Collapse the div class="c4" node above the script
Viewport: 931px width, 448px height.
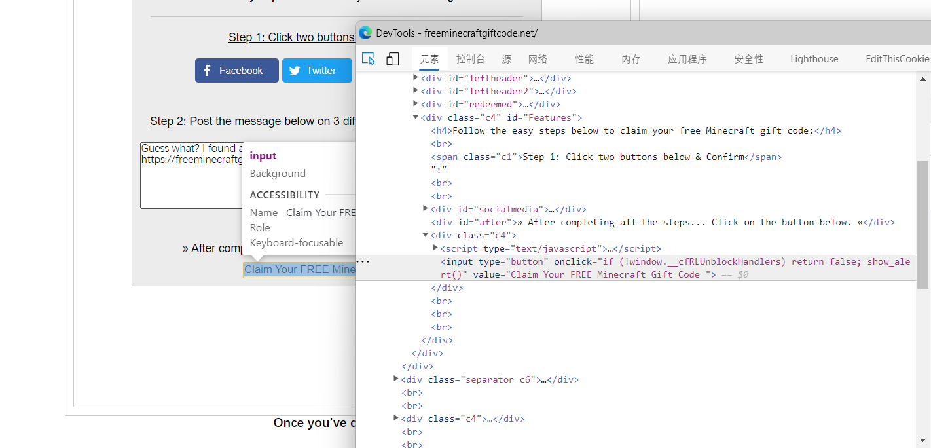(x=426, y=235)
